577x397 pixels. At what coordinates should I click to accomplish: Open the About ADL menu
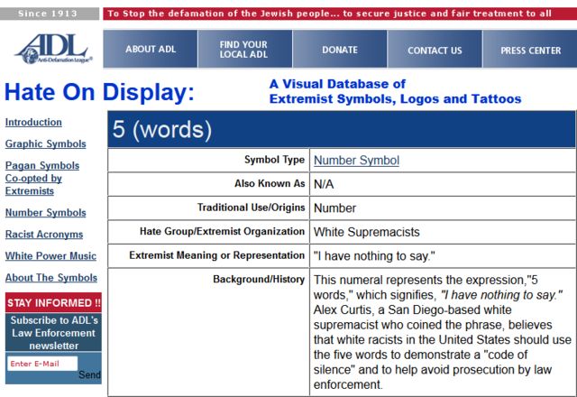150,50
